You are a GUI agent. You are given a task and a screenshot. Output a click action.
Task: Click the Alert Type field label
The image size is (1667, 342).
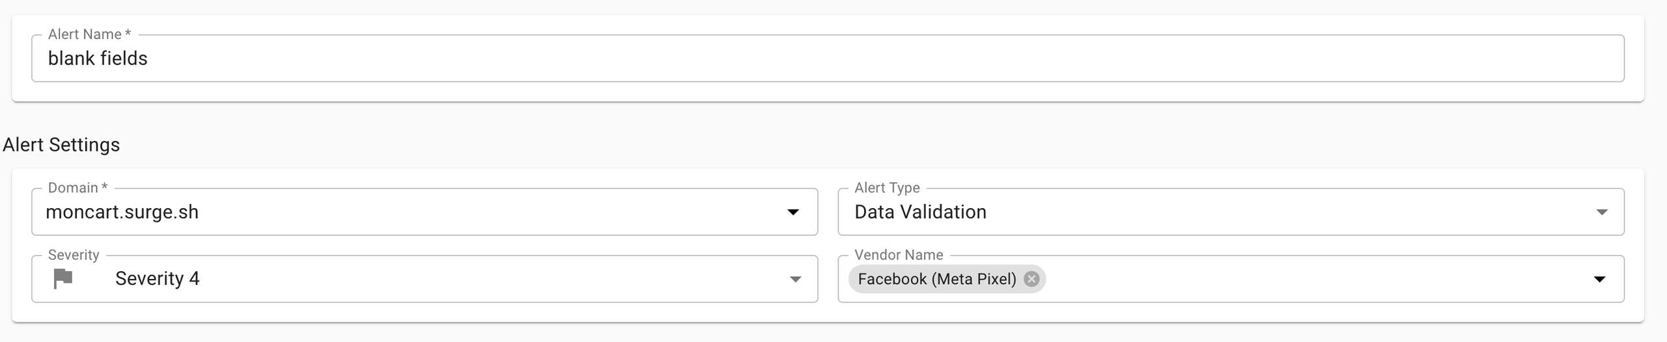pyautogui.click(x=887, y=188)
